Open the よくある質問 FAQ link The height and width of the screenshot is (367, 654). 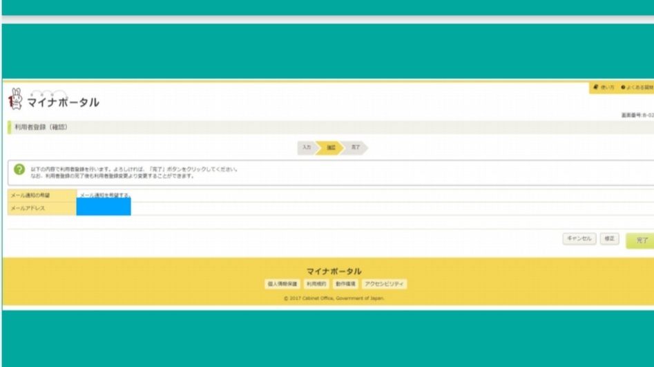[638, 88]
